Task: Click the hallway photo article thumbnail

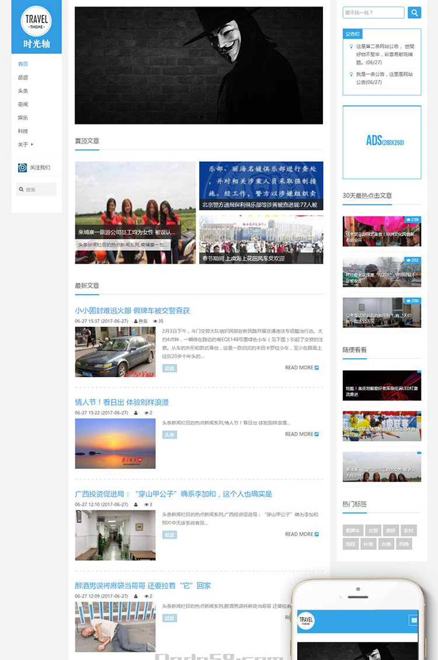Action: tap(115, 535)
